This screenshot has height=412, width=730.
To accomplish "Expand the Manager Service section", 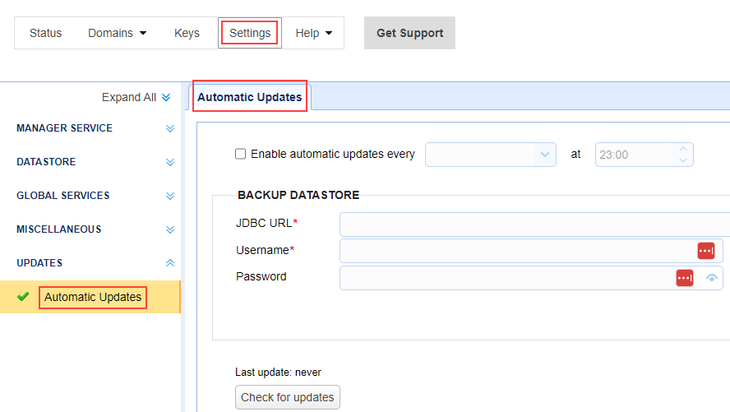I will click(170, 128).
